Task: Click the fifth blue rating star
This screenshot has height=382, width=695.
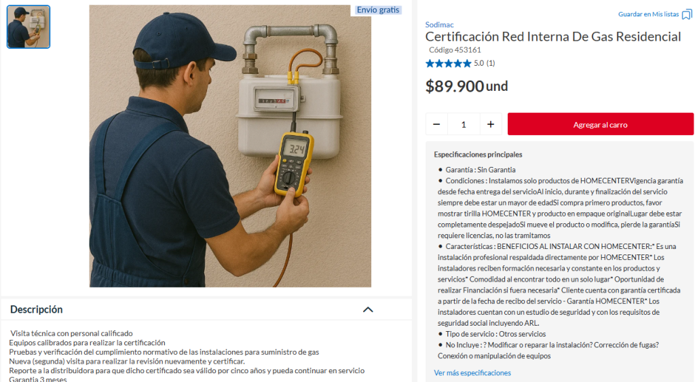Action: click(467, 63)
